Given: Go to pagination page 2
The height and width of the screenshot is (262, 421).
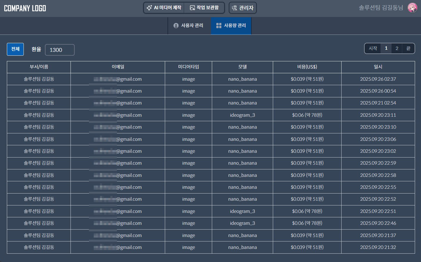Looking at the screenshot, I should (397, 48).
